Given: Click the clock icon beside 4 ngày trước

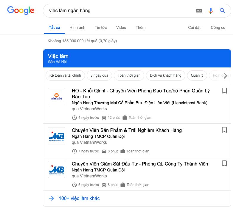Looking at the screenshot, I should (74, 118).
